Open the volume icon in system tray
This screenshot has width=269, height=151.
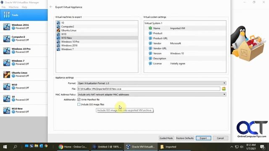coord(242,147)
